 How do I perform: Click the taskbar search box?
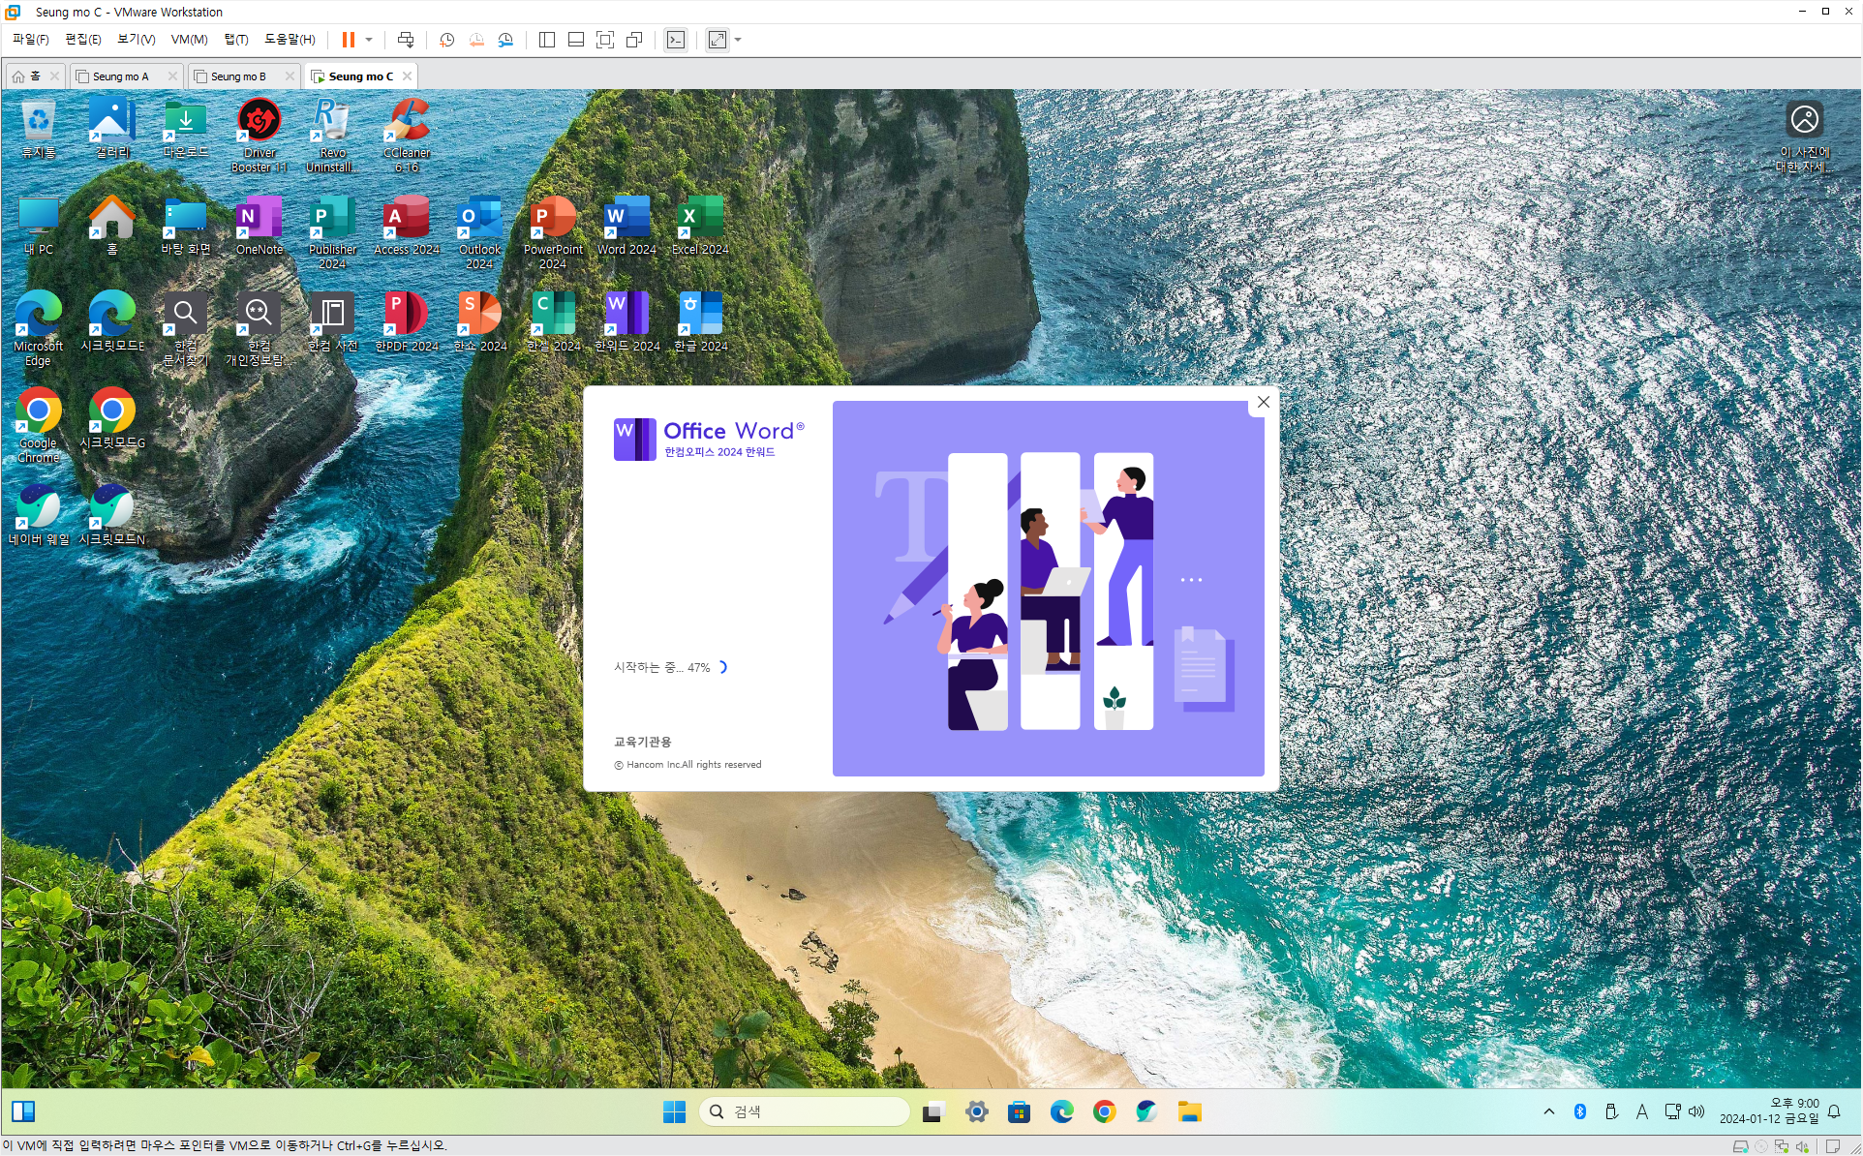pyautogui.click(x=804, y=1111)
